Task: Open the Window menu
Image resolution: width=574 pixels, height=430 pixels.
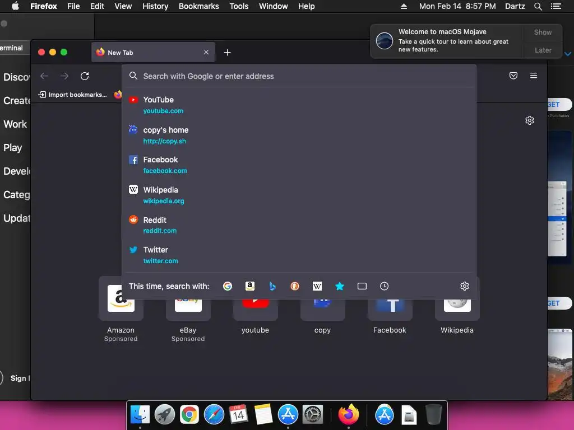Action: [274, 6]
